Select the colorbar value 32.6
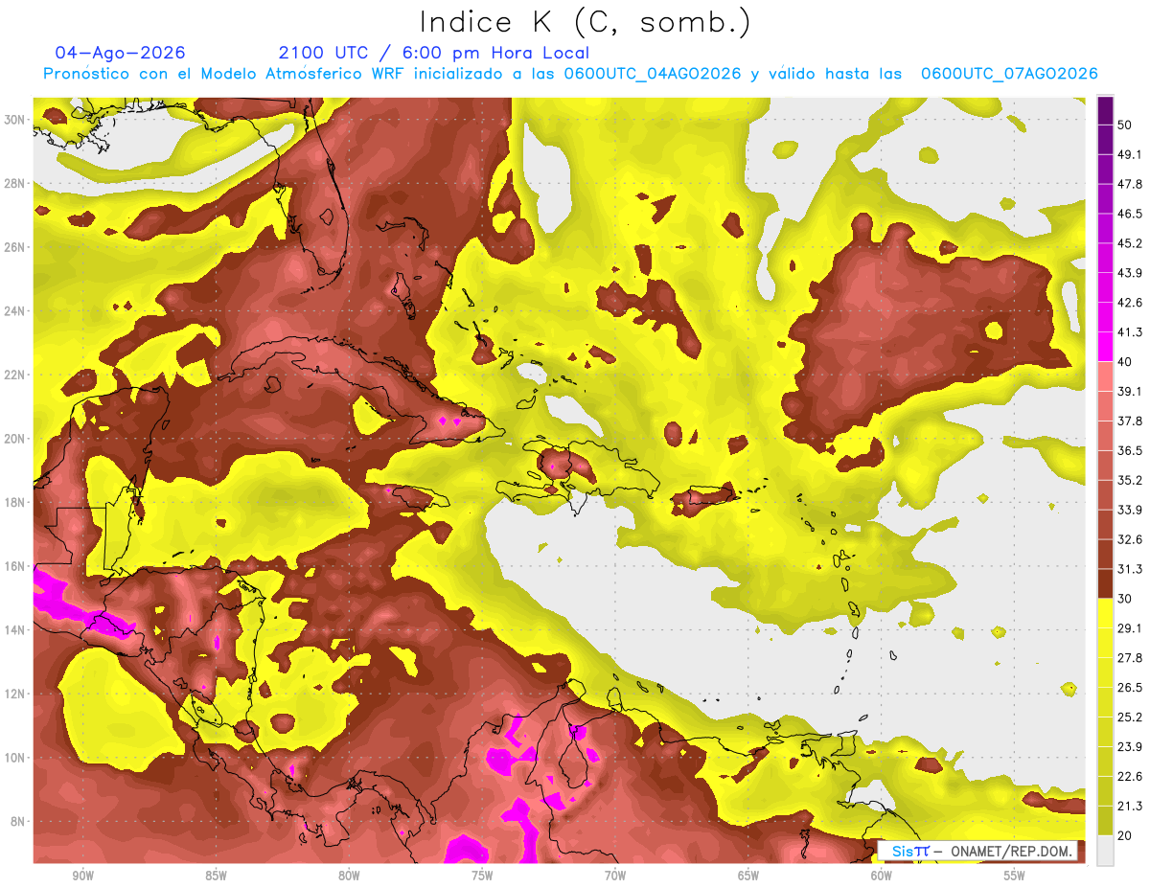The width and height of the screenshot is (1150, 888). click(1129, 539)
